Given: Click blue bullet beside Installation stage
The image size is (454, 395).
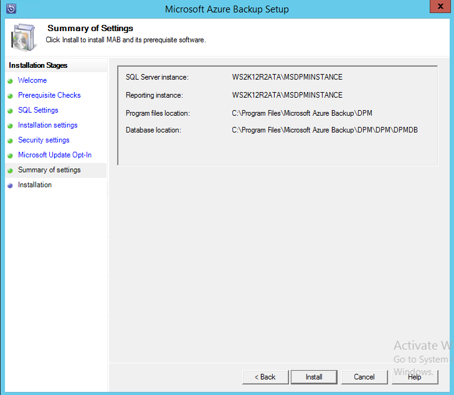Looking at the screenshot, I should (10, 185).
